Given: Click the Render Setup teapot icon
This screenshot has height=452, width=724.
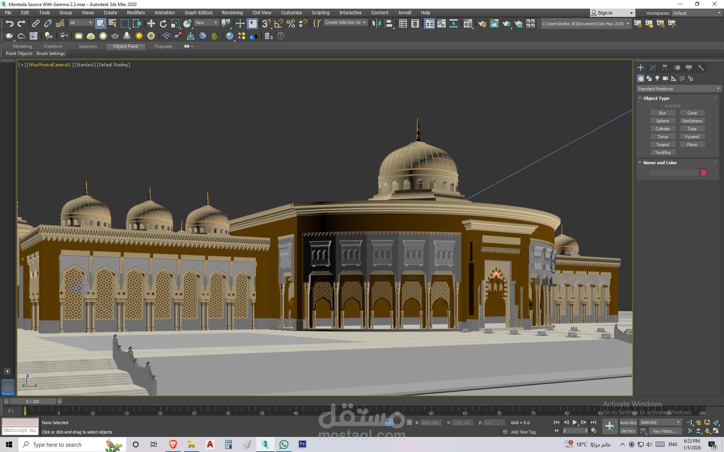Looking at the screenshot, I should [482, 24].
